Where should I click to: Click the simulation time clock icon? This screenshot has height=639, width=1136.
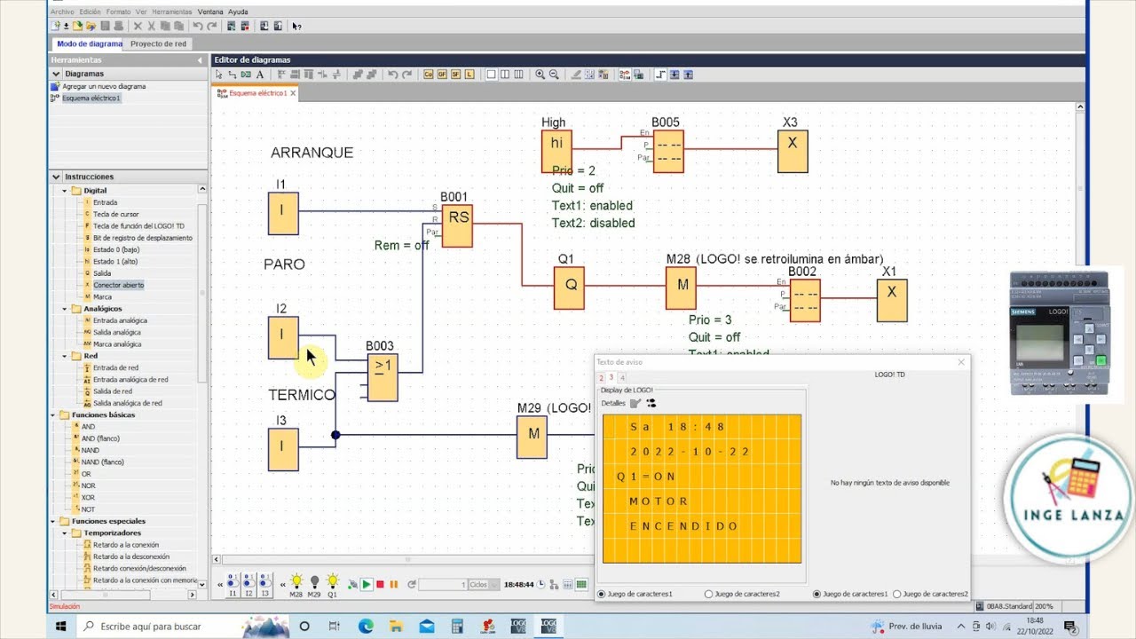tap(540, 584)
